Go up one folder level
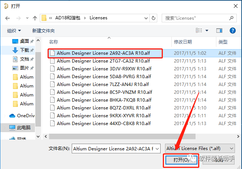 click(35, 18)
